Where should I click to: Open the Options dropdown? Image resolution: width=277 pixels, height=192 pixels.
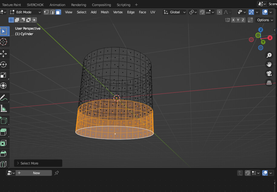pos(264,20)
